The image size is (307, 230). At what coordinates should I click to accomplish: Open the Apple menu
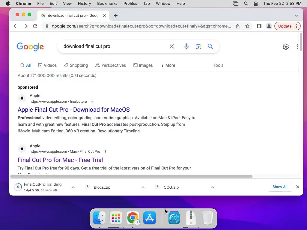pyautogui.click(x=8, y=4)
